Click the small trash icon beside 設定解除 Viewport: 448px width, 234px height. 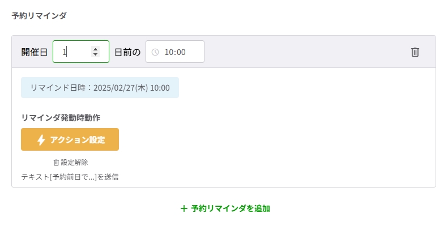point(56,163)
